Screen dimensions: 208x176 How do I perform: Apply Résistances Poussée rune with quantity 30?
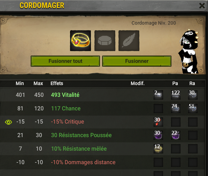[158, 135]
